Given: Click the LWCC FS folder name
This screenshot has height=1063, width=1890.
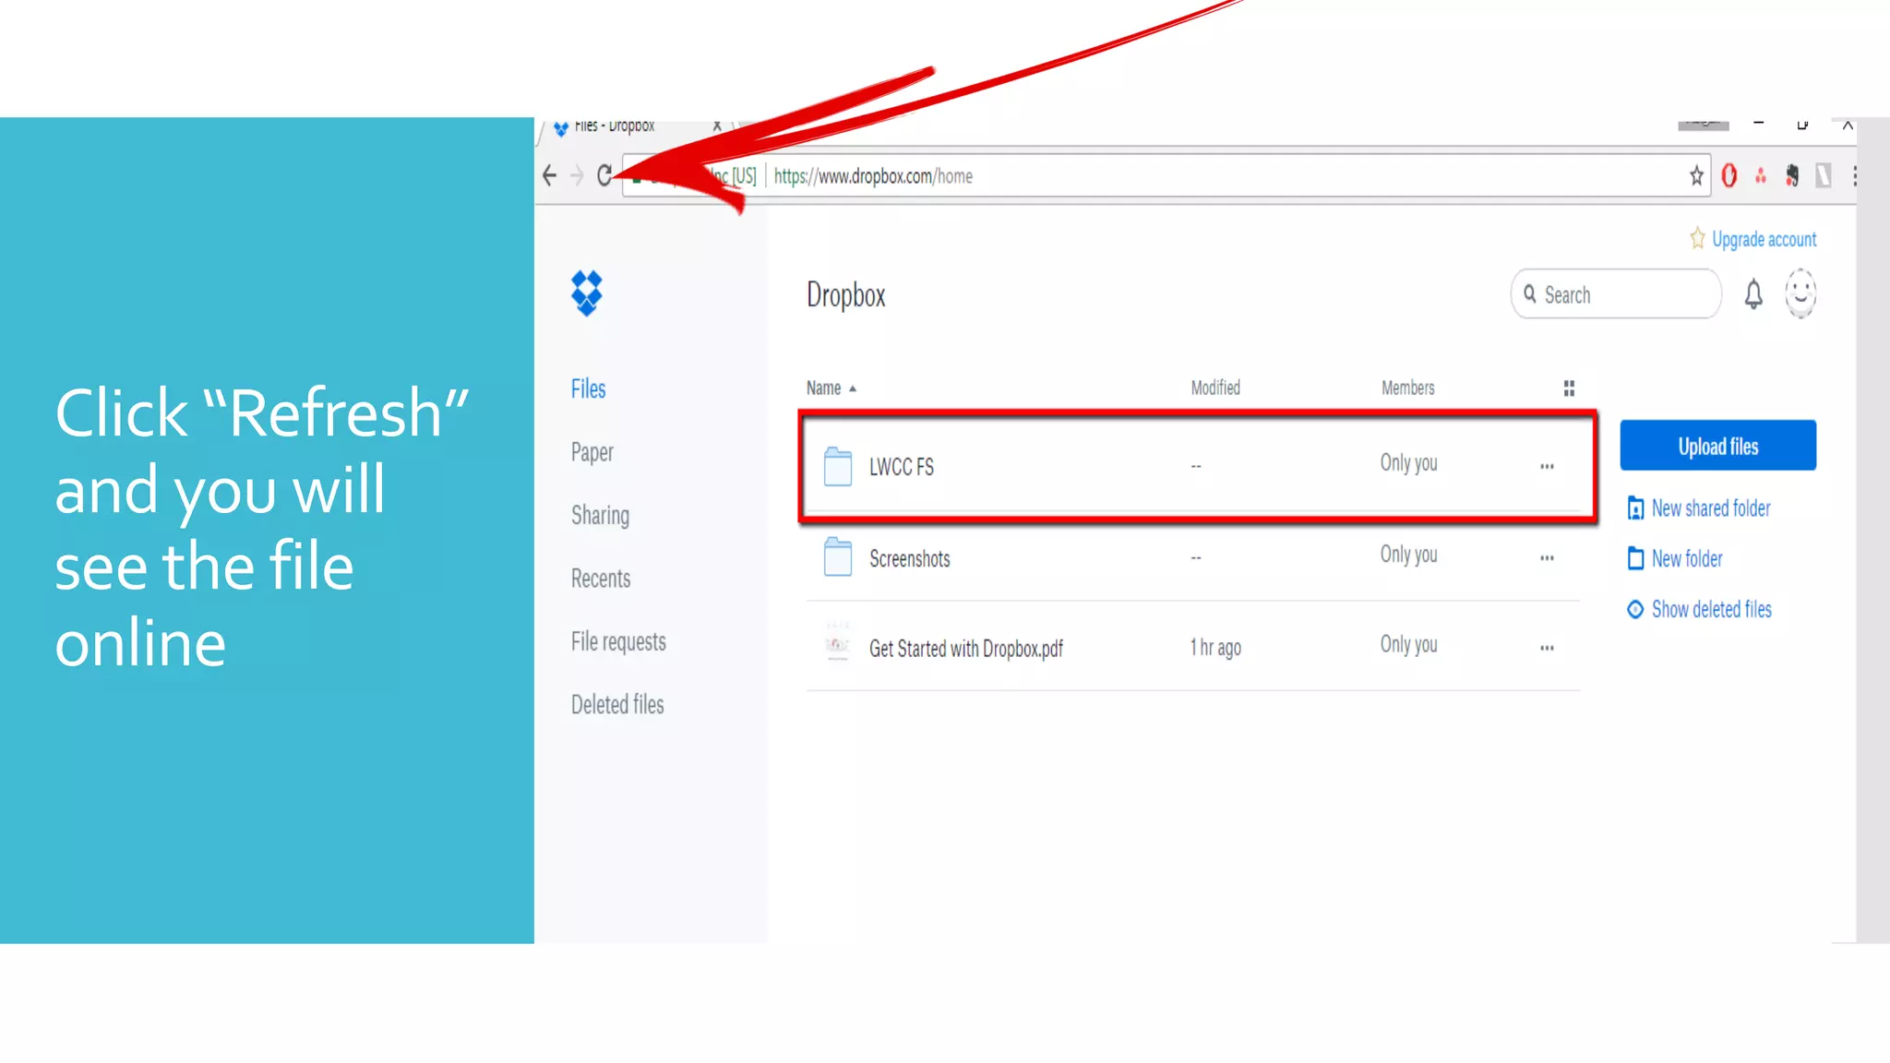Looking at the screenshot, I should coord(902,468).
